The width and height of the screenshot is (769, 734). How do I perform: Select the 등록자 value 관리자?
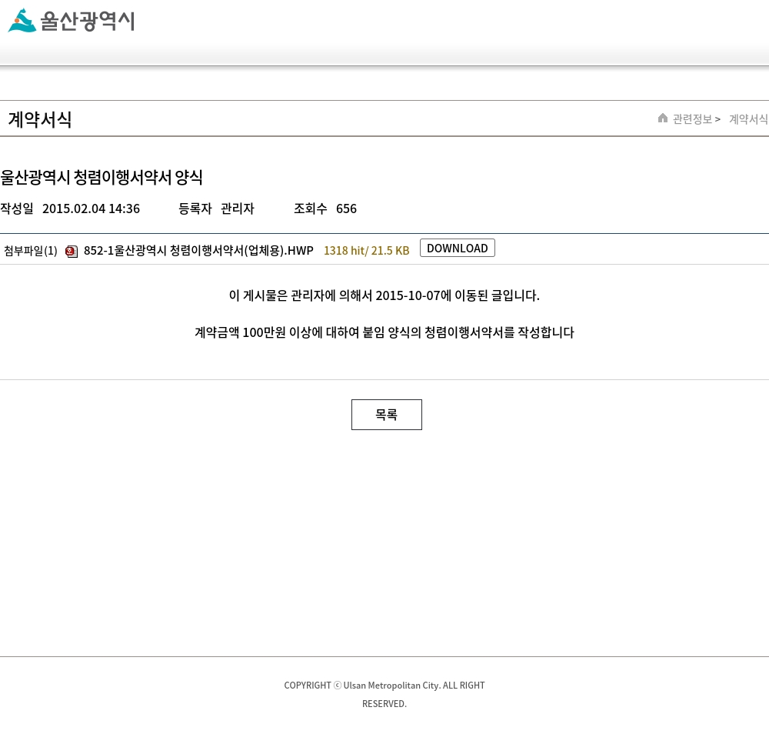[238, 209]
